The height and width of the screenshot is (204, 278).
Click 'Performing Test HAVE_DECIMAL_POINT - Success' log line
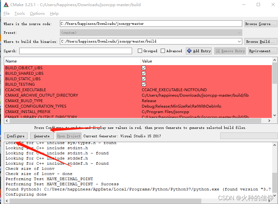coord(62,184)
